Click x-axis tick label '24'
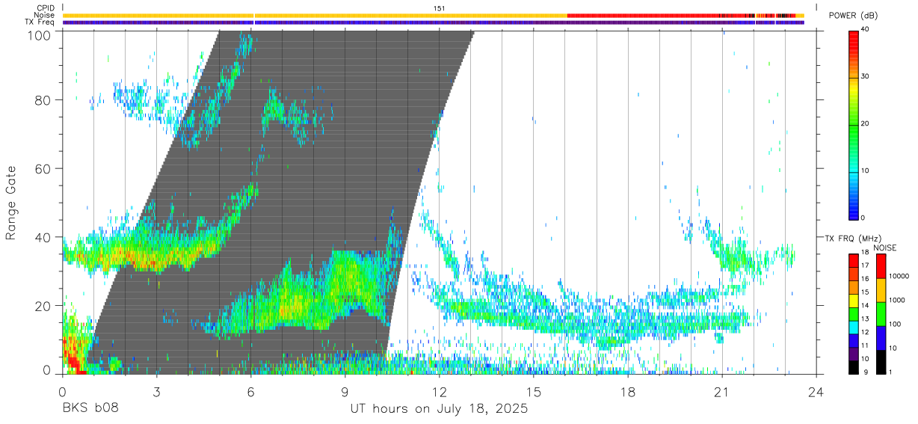Screen dimensions: 918x424 (816, 392)
